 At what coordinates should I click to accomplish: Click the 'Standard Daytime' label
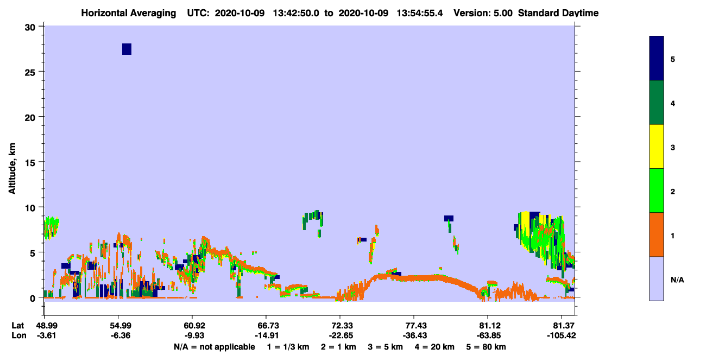[558, 13]
